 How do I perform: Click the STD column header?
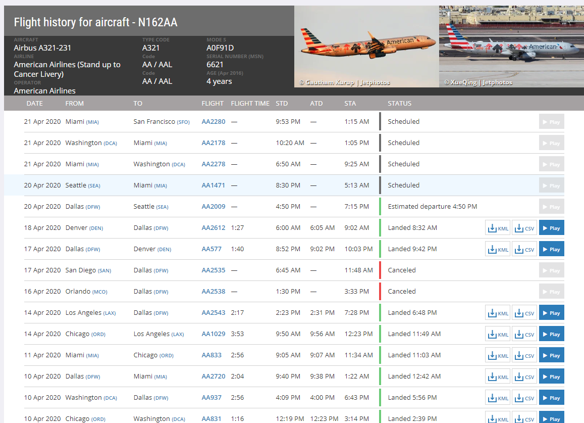click(282, 103)
